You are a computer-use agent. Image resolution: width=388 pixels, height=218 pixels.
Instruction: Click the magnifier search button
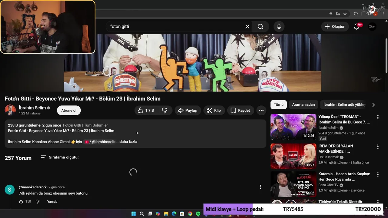[260, 27]
